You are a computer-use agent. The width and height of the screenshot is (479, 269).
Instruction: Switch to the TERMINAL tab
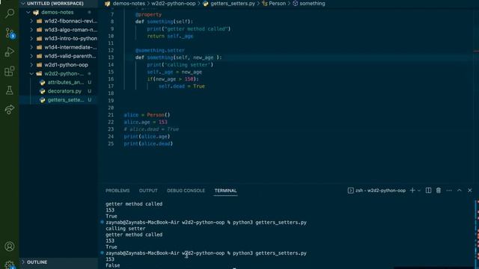(x=225, y=191)
